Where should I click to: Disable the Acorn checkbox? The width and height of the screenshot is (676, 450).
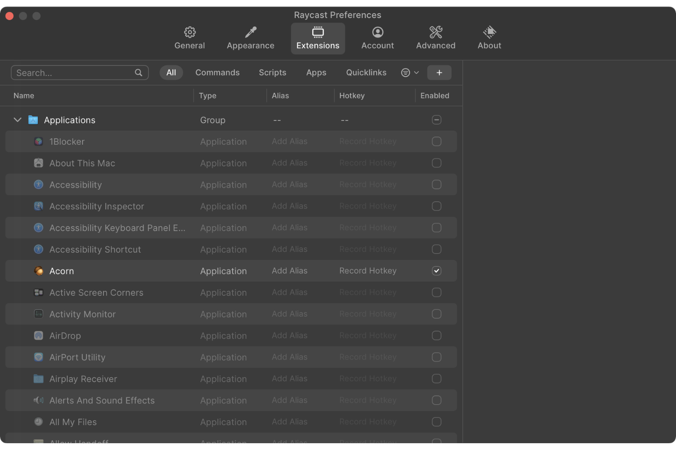(437, 271)
